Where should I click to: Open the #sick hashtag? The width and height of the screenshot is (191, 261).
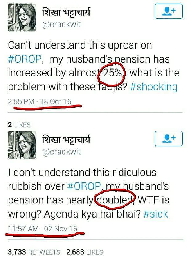pos(156,214)
